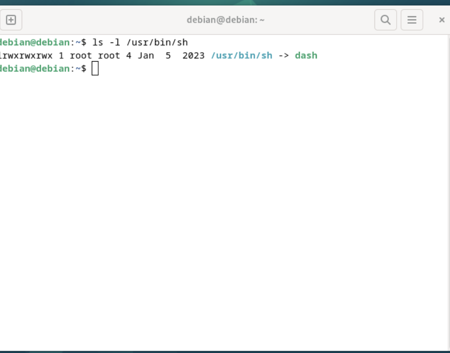Click empty header bar space left of title

[99, 20]
